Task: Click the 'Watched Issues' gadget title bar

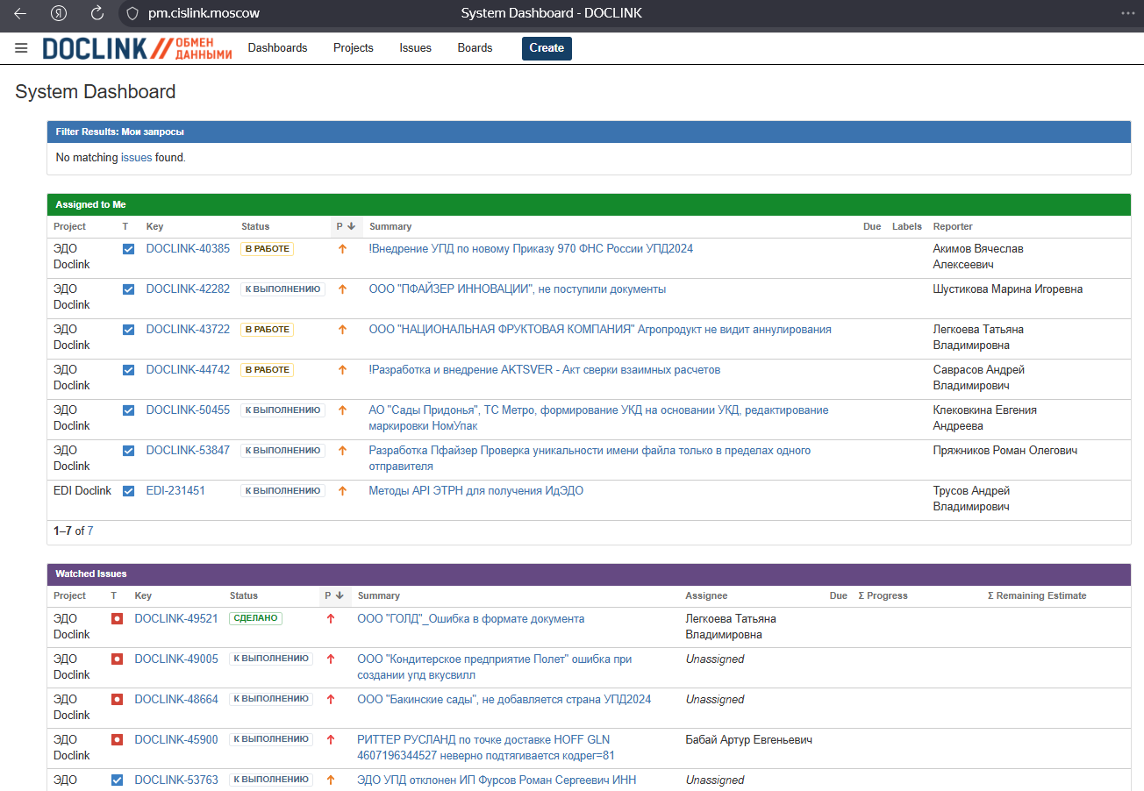Action: click(589, 574)
